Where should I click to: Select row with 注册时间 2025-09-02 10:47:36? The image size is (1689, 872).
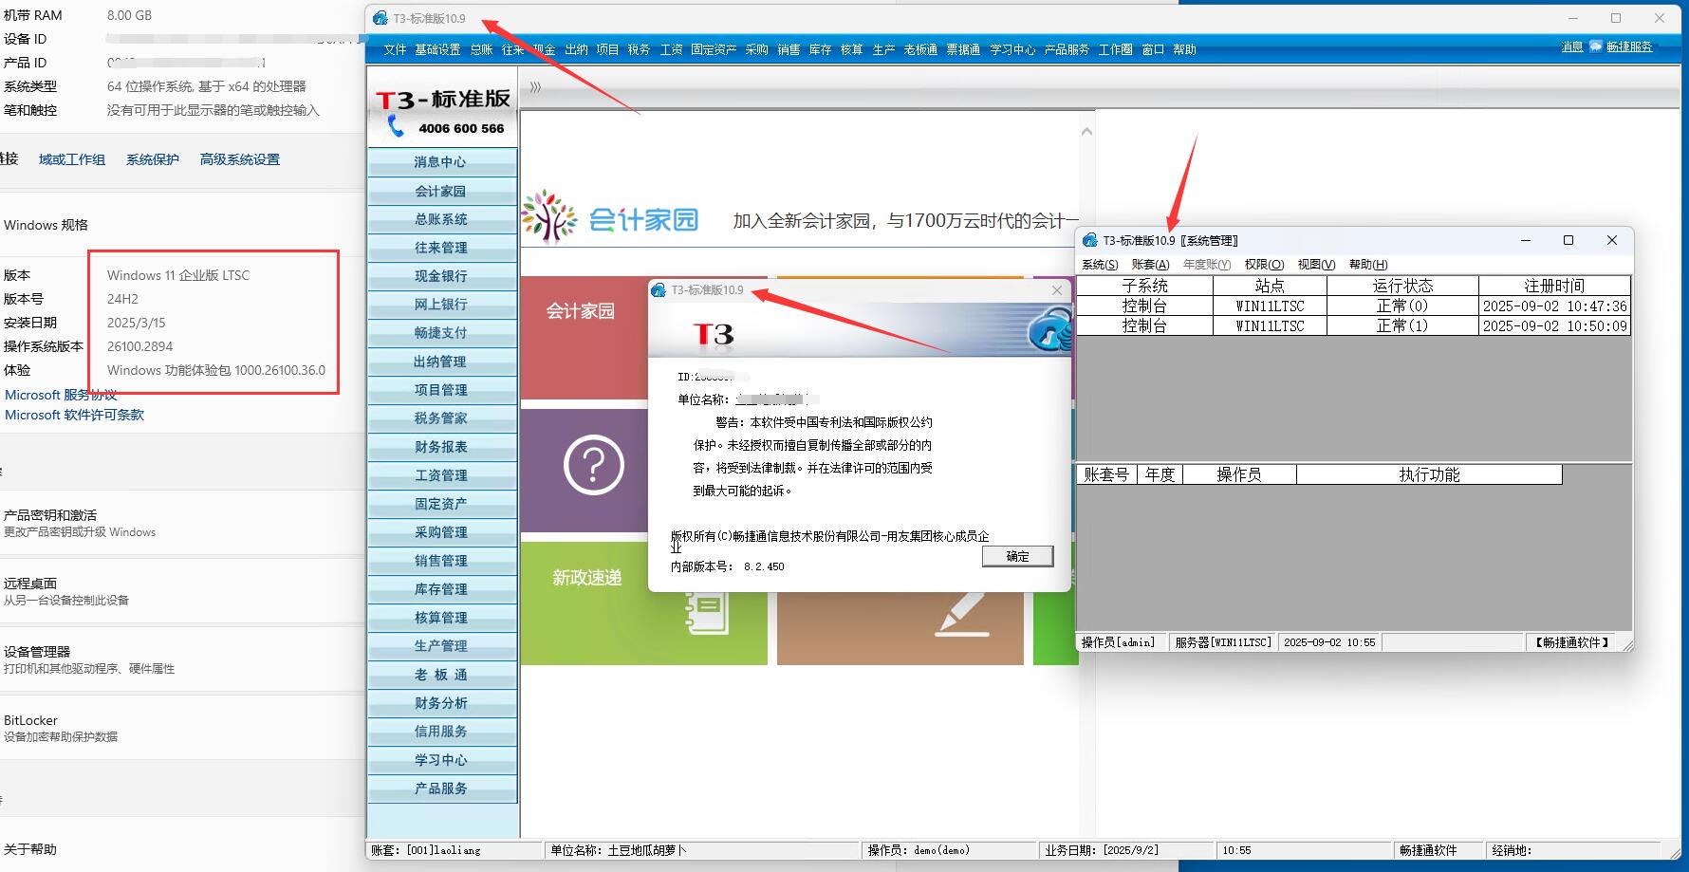point(1354,306)
